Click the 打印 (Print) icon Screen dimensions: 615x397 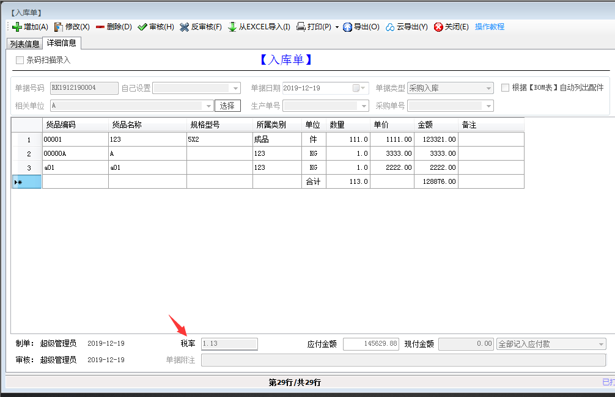[301, 26]
